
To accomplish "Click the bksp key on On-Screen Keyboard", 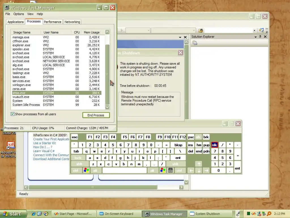I will pyautogui.click(x=178, y=145).
